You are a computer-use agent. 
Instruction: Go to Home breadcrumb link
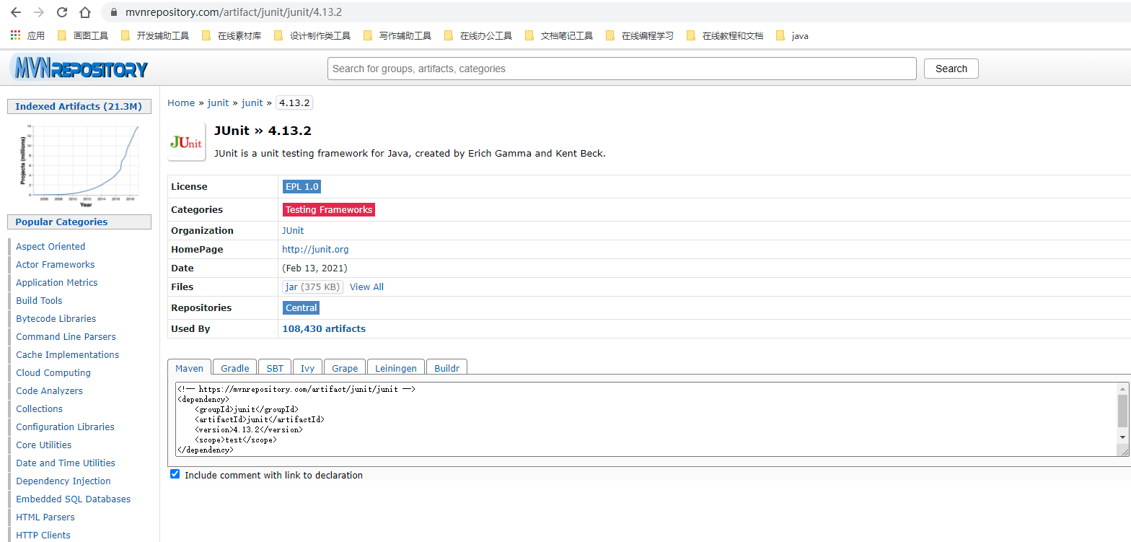pos(181,102)
